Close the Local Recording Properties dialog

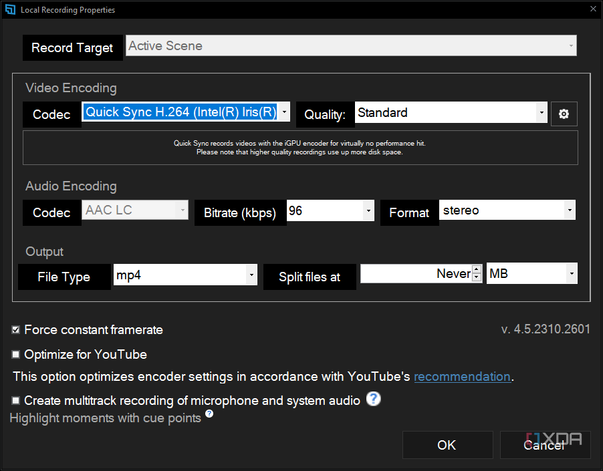tap(593, 9)
